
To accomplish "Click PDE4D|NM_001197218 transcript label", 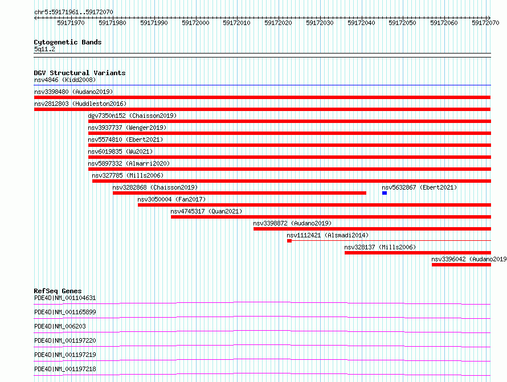I will click(65, 369).
